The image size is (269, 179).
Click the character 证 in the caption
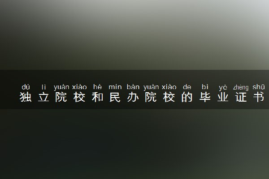tap(241, 97)
